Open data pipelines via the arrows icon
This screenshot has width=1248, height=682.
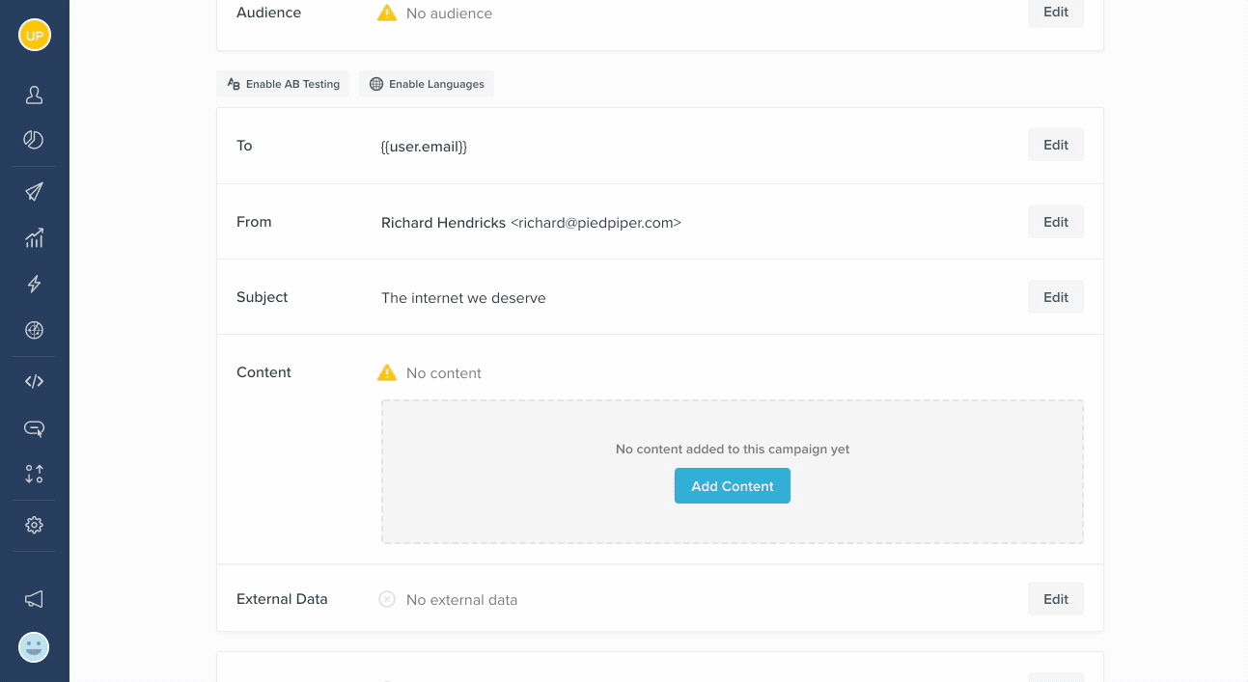coord(34,474)
